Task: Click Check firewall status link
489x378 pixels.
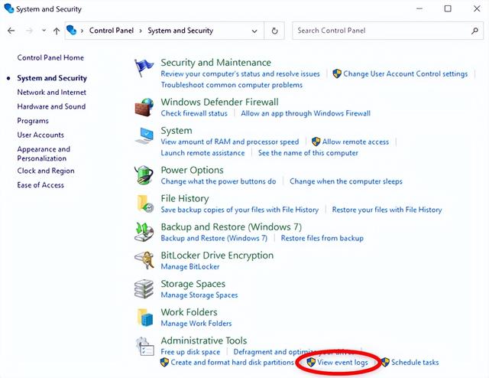Action: click(x=194, y=113)
